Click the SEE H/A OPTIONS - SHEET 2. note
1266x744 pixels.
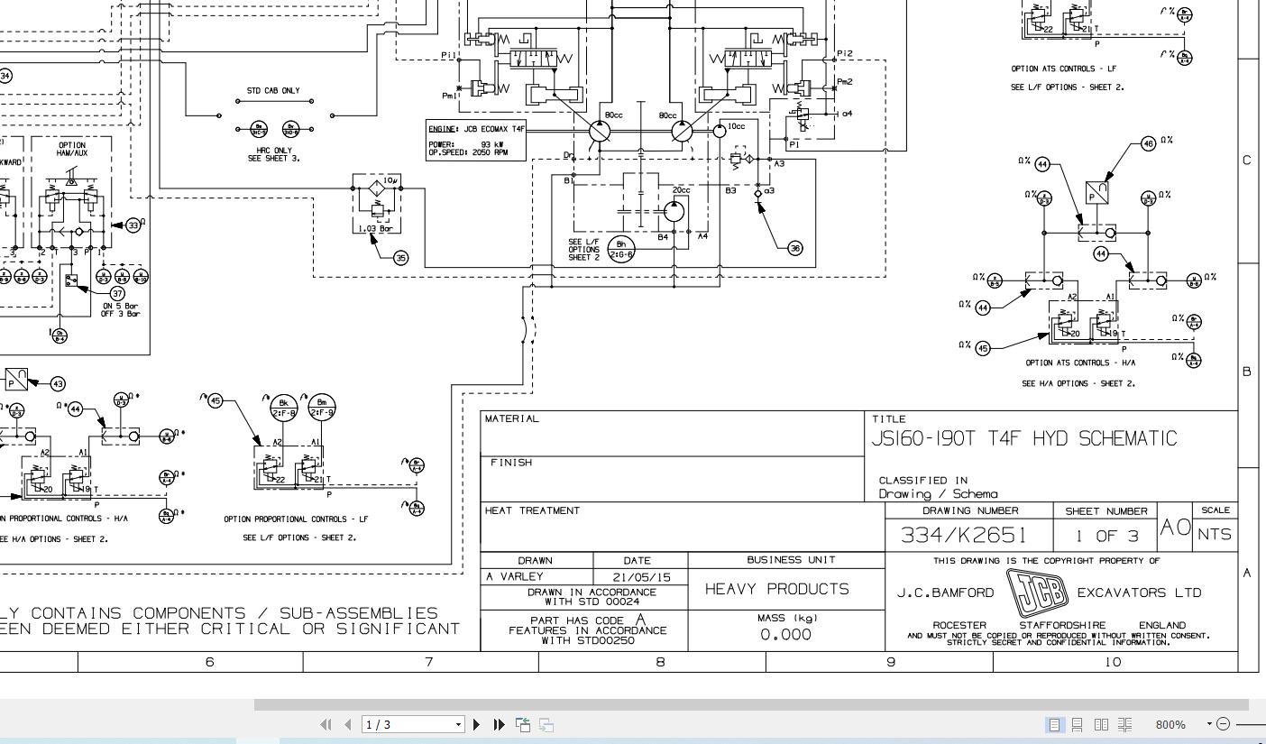[x=1078, y=383]
